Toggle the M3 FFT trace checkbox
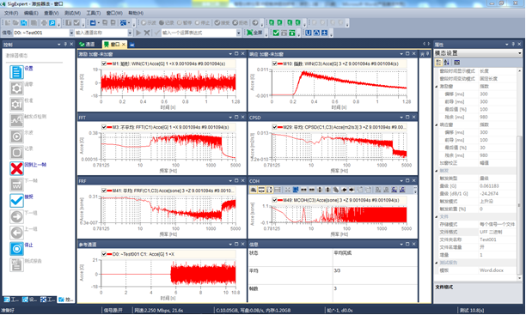The image size is (526, 315). 104,127
